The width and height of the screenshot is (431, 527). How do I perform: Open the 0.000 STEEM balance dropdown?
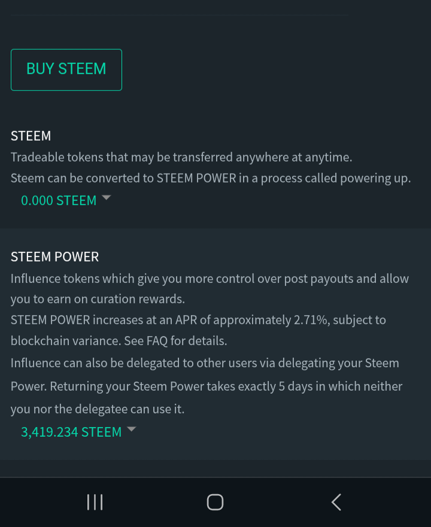coord(59,200)
